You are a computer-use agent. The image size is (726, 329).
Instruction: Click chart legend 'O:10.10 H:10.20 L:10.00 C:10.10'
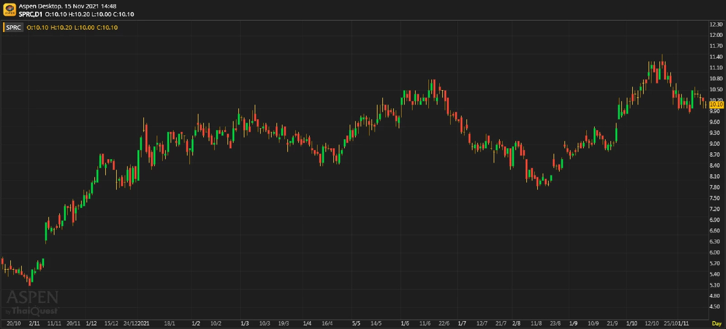coord(72,27)
